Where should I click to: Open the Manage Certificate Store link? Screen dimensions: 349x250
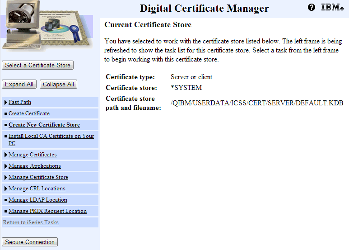coord(38,177)
